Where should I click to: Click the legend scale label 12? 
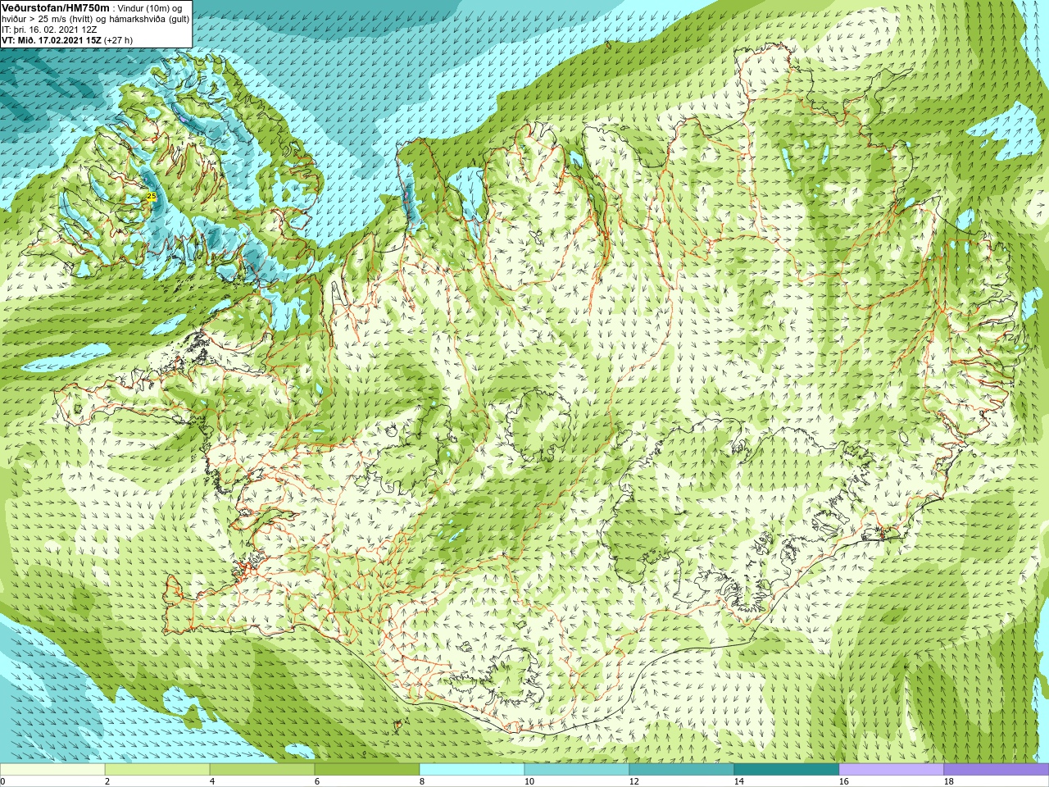pos(633,781)
